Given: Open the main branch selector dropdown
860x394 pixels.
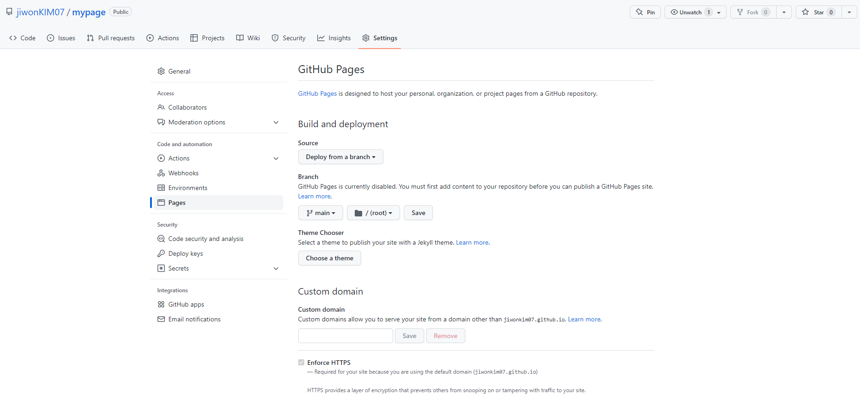Looking at the screenshot, I should coord(320,213).
